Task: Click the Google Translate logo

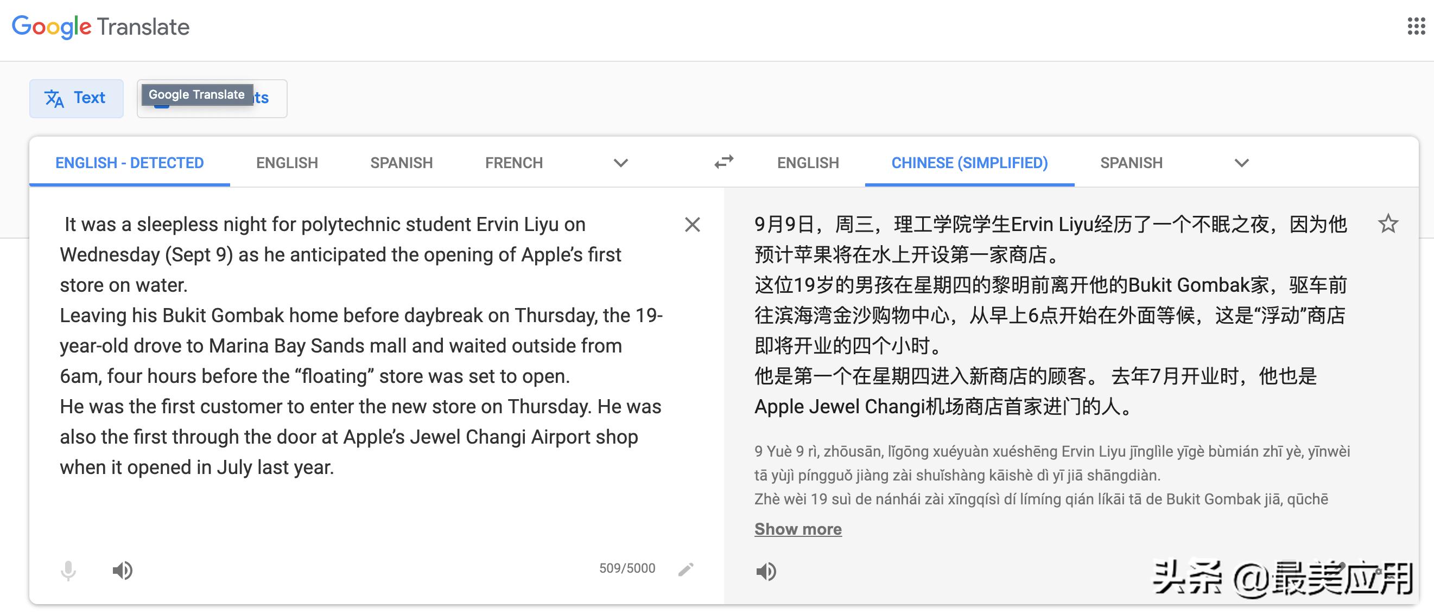Action: pyautogui.click(x=101, y=27)
